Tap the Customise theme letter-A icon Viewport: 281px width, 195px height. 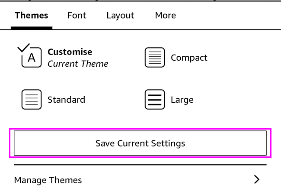click(x=32, y=58)
